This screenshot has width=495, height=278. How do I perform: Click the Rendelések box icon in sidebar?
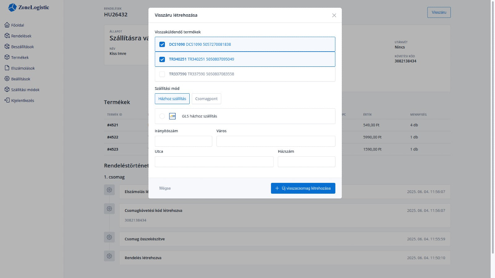pyautogui.click(x=7, y=36)
